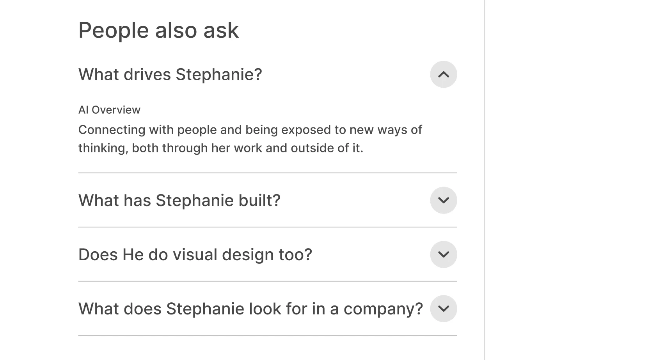Click the vertical separator line beside the panel
Screen dimensions: 657x360
click(x=485, y=179)
